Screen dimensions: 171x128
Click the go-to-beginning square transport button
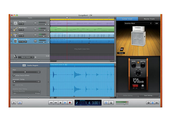(60, 103)
